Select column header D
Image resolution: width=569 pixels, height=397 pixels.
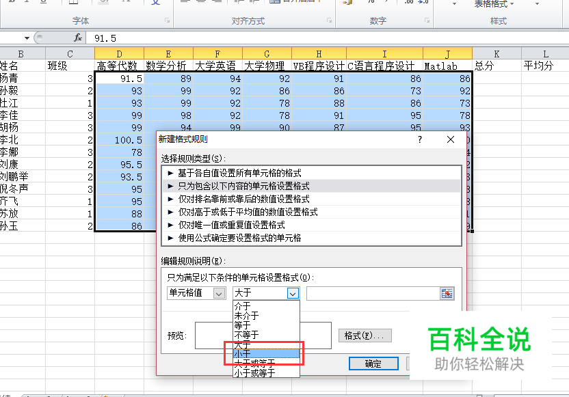[120, 54]
